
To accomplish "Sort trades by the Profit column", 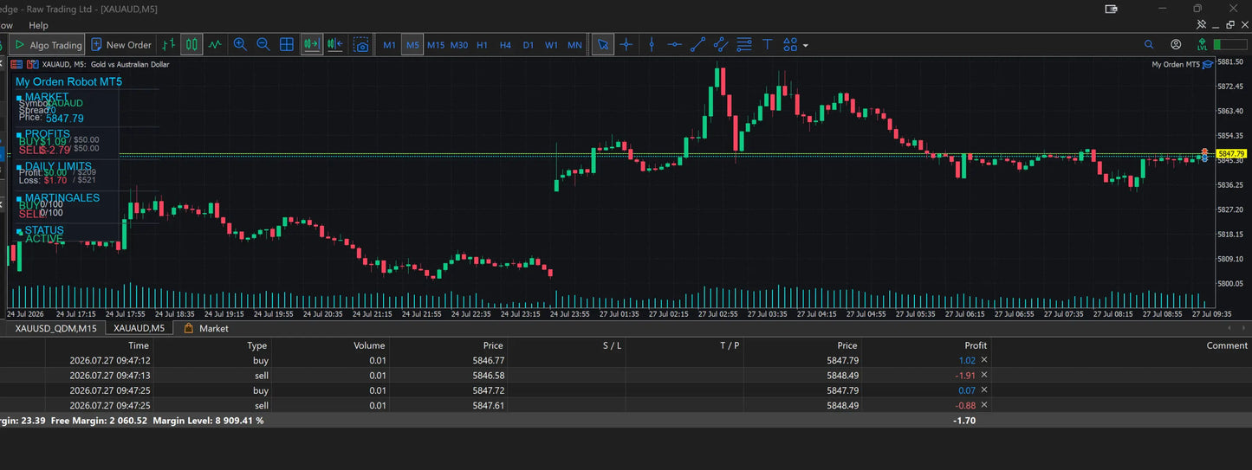I will [x=926, y=345].
